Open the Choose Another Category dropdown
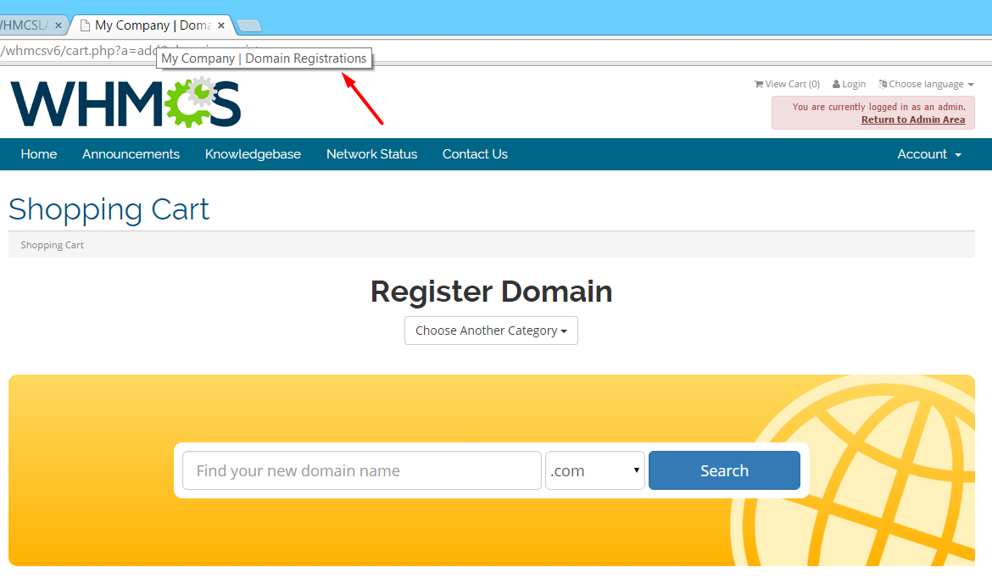992x578 pixels. (x=491, y=331)
